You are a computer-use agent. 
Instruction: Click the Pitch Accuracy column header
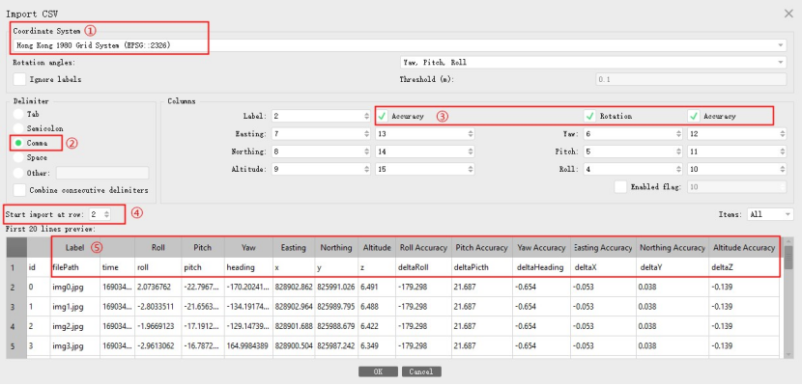point(482,248)
